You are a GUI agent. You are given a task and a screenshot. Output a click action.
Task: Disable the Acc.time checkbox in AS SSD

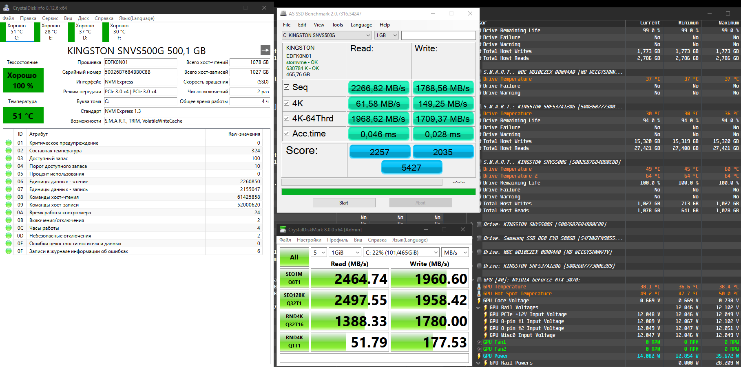[287, 134]
